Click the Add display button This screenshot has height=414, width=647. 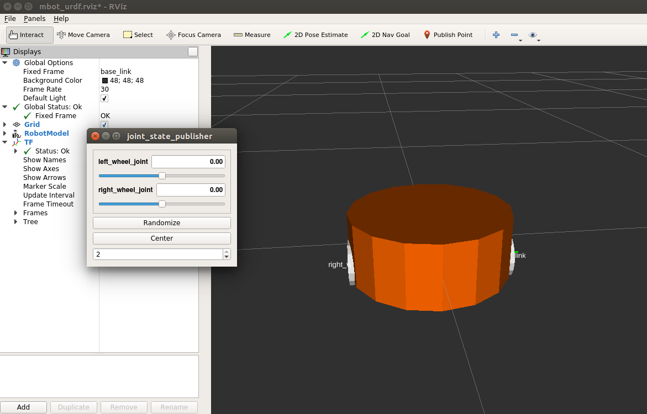click(x=23, y=407)
